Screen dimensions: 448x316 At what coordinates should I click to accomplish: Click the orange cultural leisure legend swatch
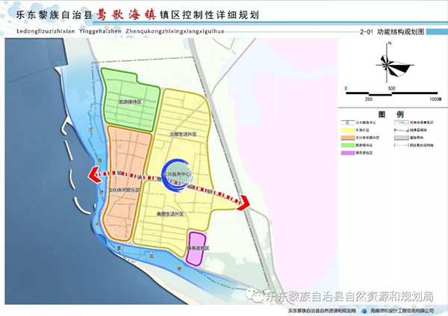pyautogui.click(x=347, y=137)
